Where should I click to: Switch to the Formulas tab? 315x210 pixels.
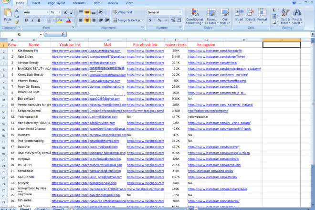pos(79,3)
